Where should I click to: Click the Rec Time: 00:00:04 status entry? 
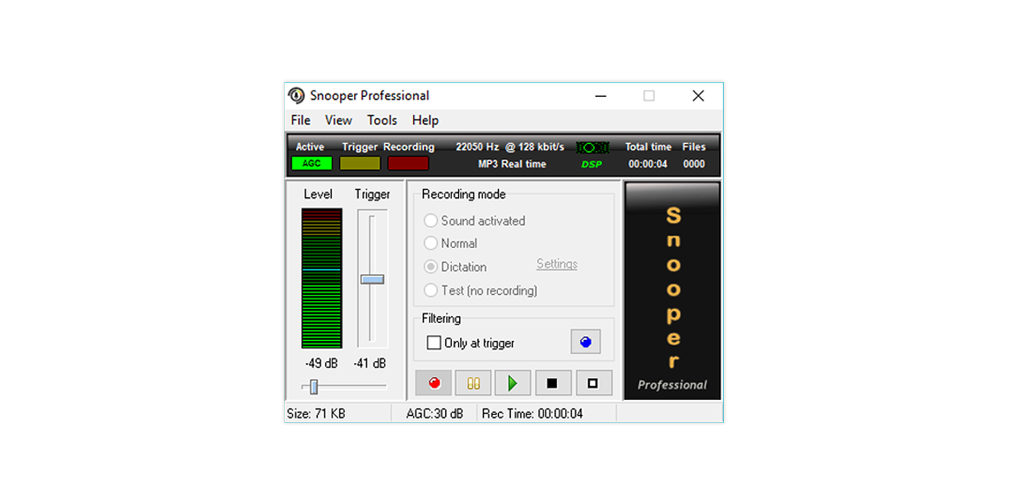(x=532, y=414)
